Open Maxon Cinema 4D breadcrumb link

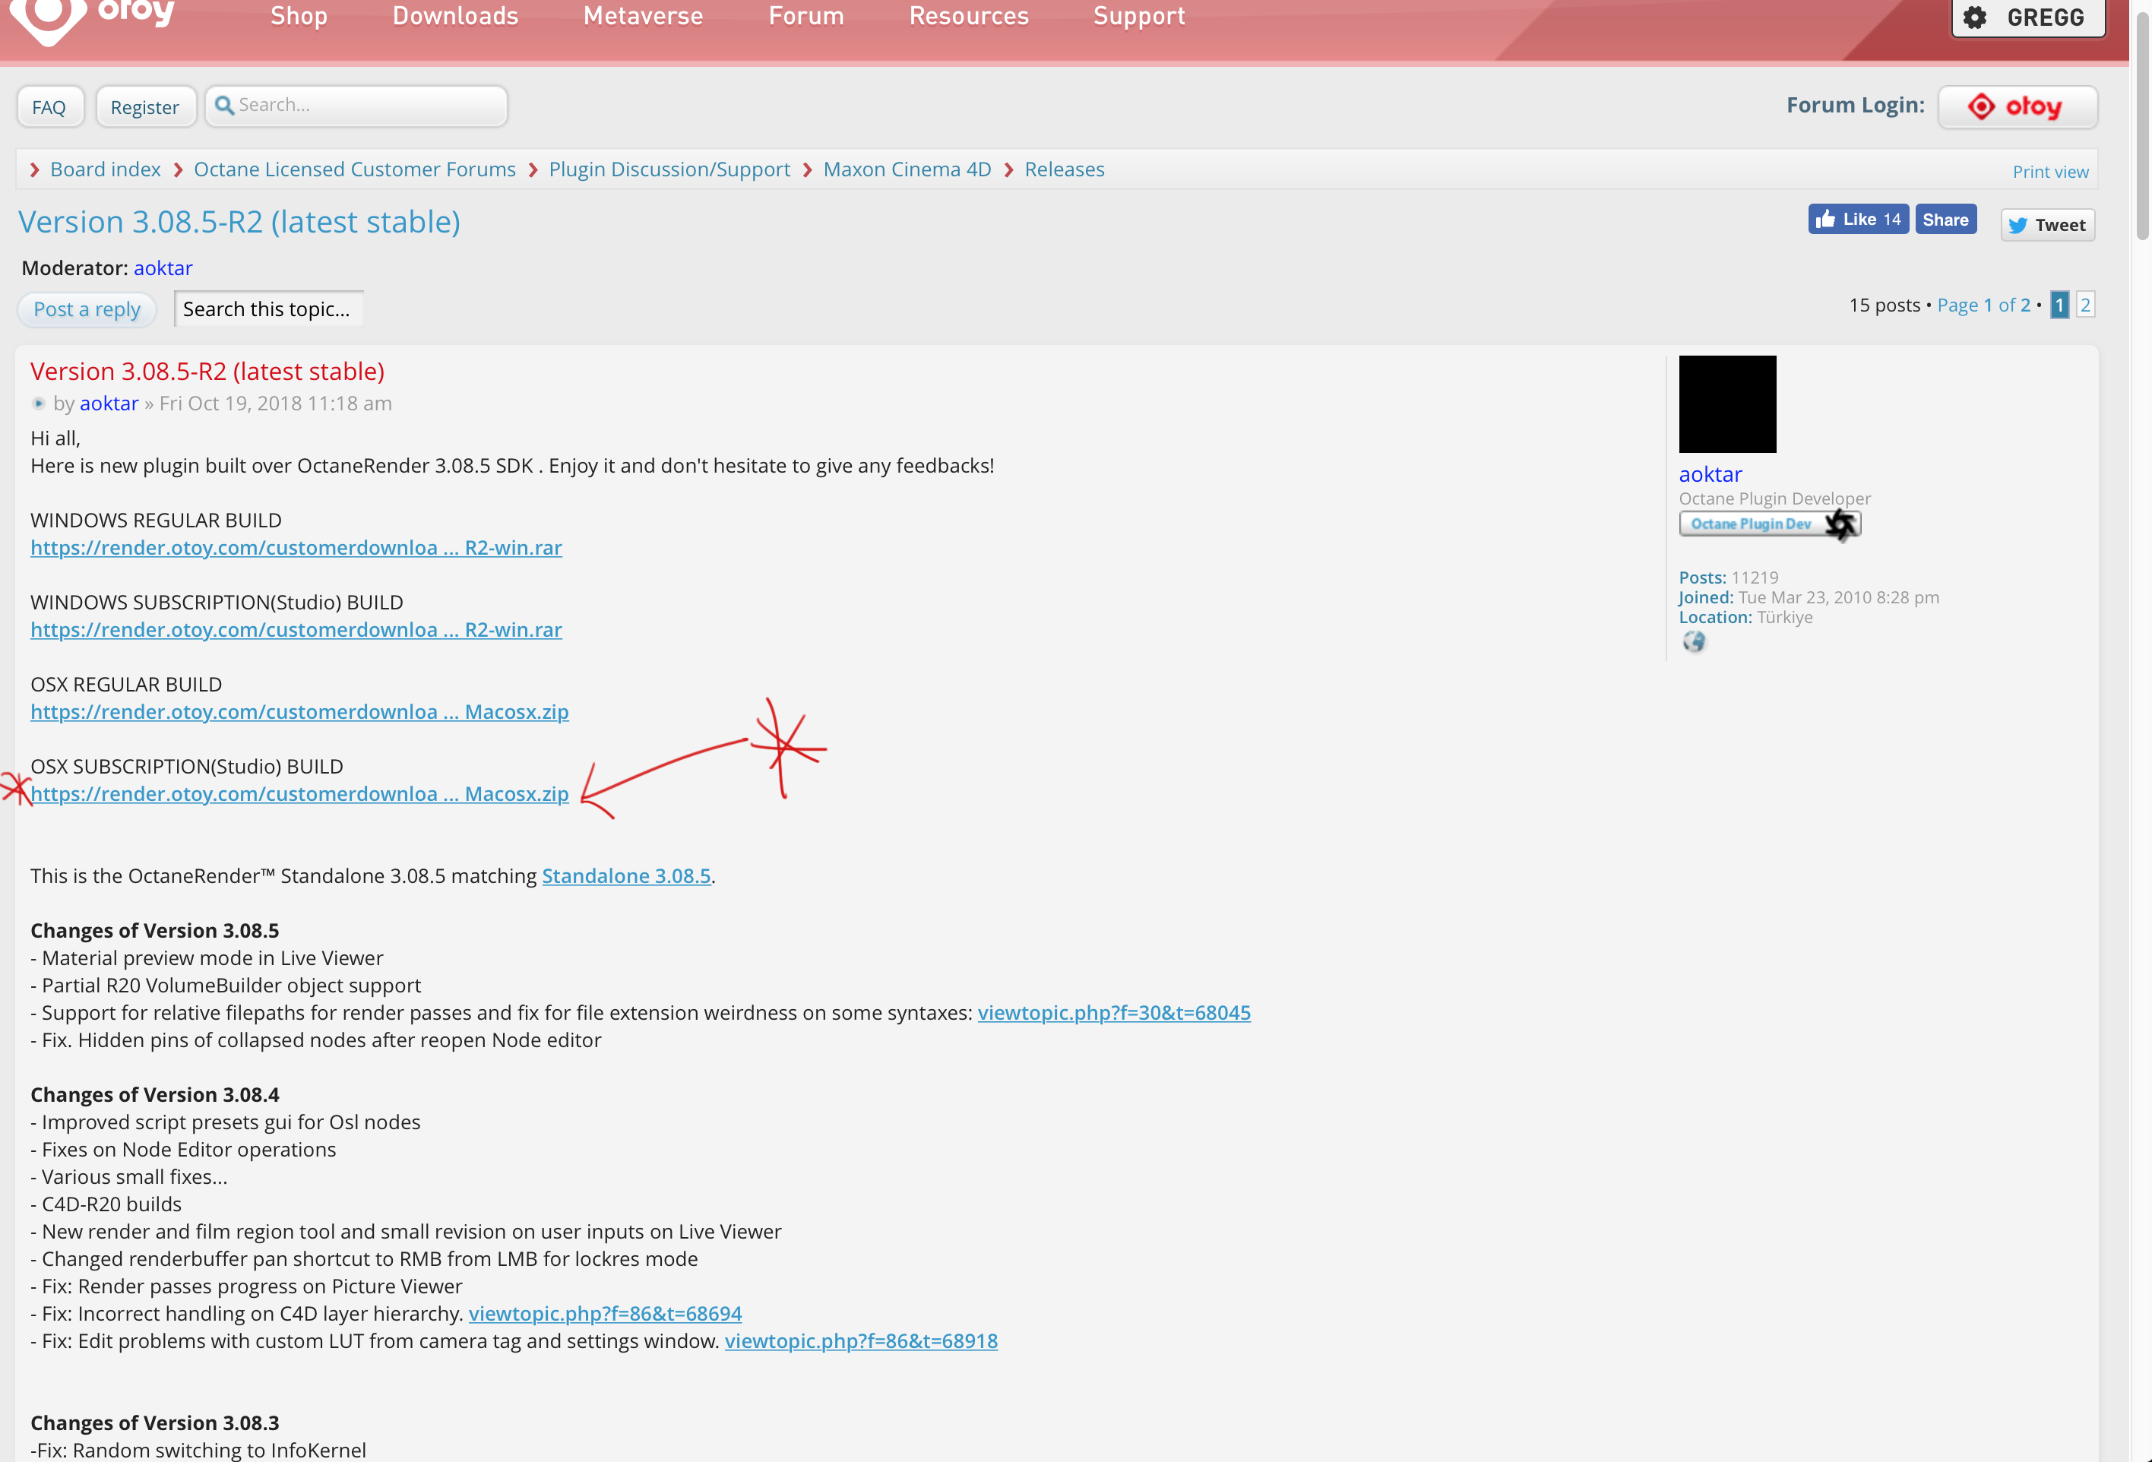pos(907,169)
